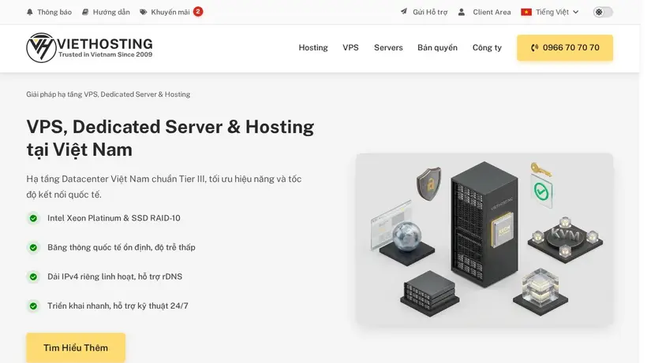Click the paper plane icon for Gửi Hỗ trợ

point(404,12)
